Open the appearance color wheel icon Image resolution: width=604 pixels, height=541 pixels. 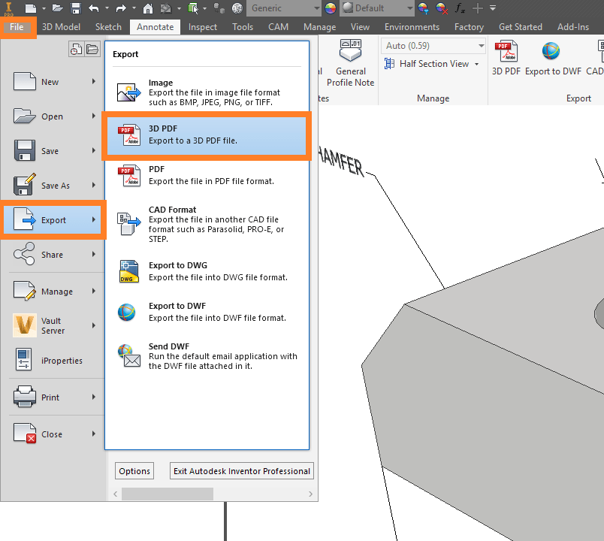[331, 8]
